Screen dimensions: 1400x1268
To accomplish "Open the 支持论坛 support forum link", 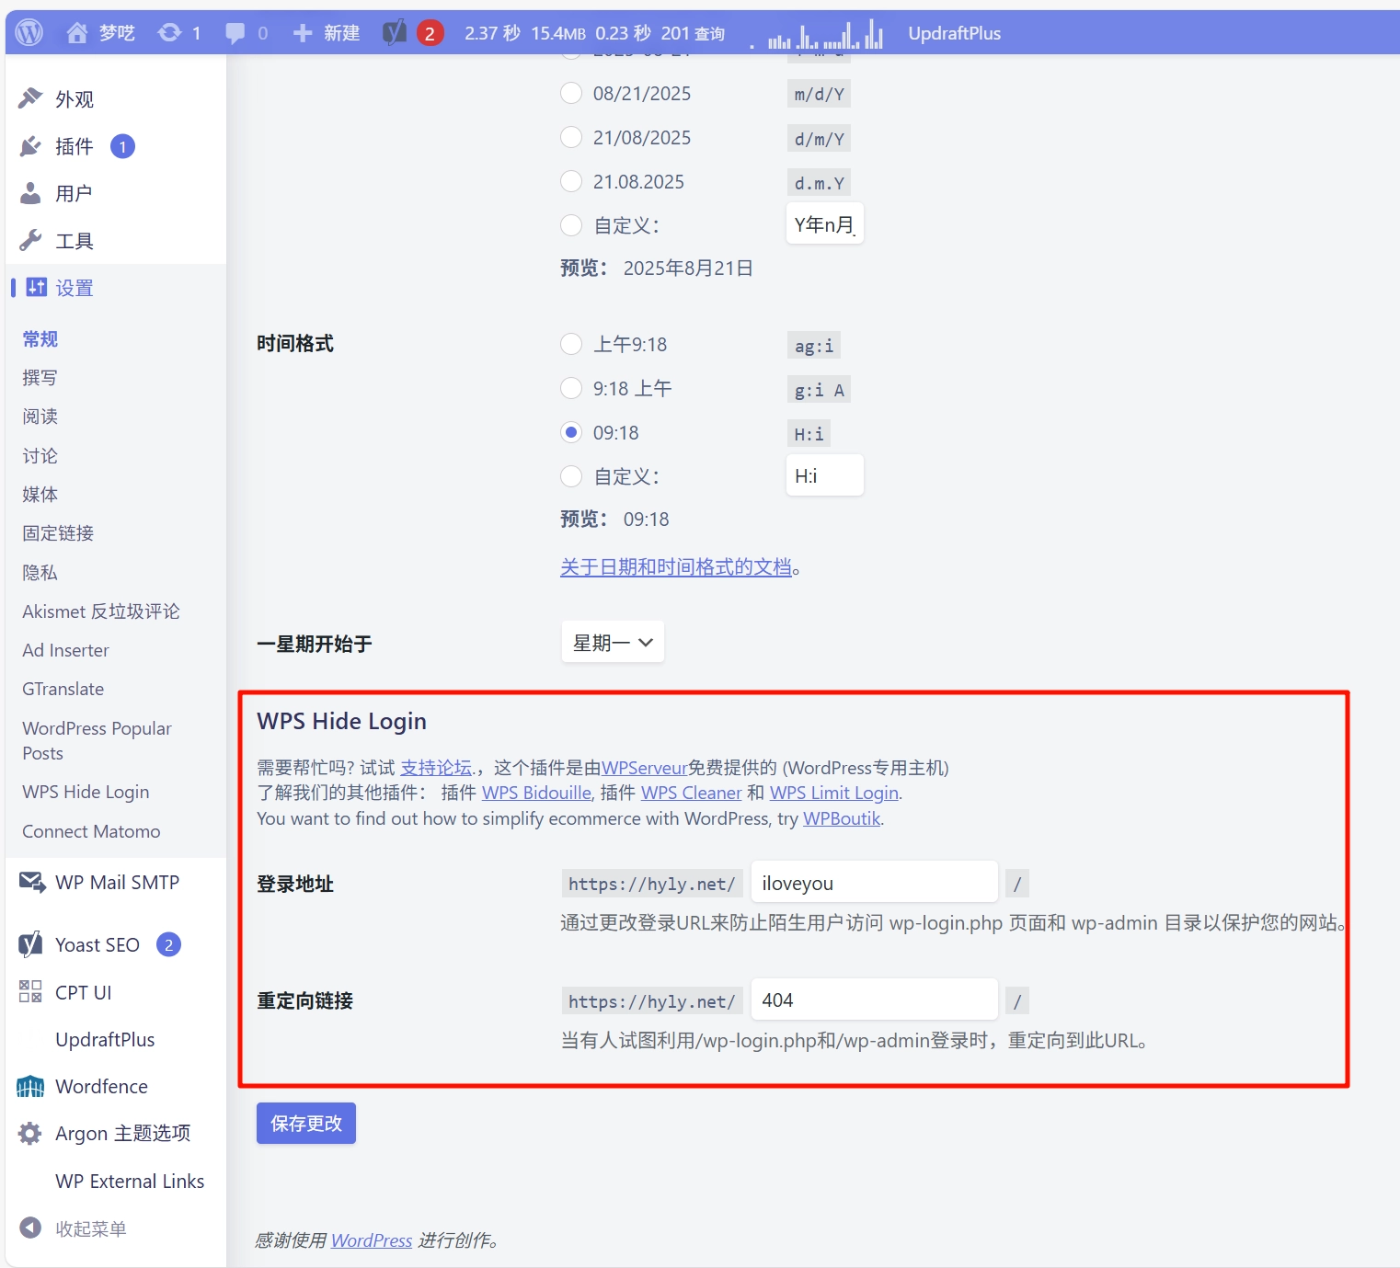I will click(x=436, y=767).
